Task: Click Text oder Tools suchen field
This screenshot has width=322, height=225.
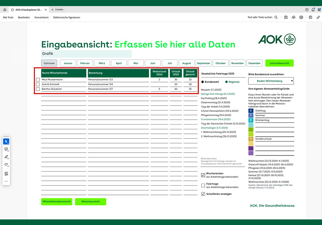Action: pos(260,17)
